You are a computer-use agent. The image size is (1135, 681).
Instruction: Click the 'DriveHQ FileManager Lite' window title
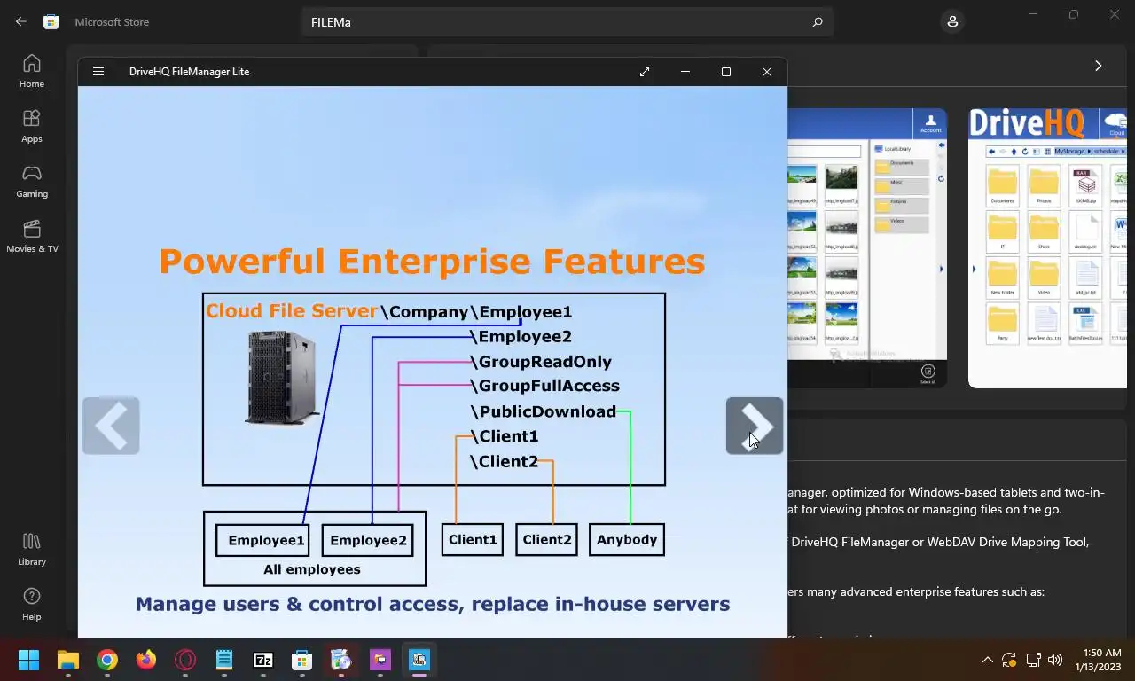click(x=189, y=72)
